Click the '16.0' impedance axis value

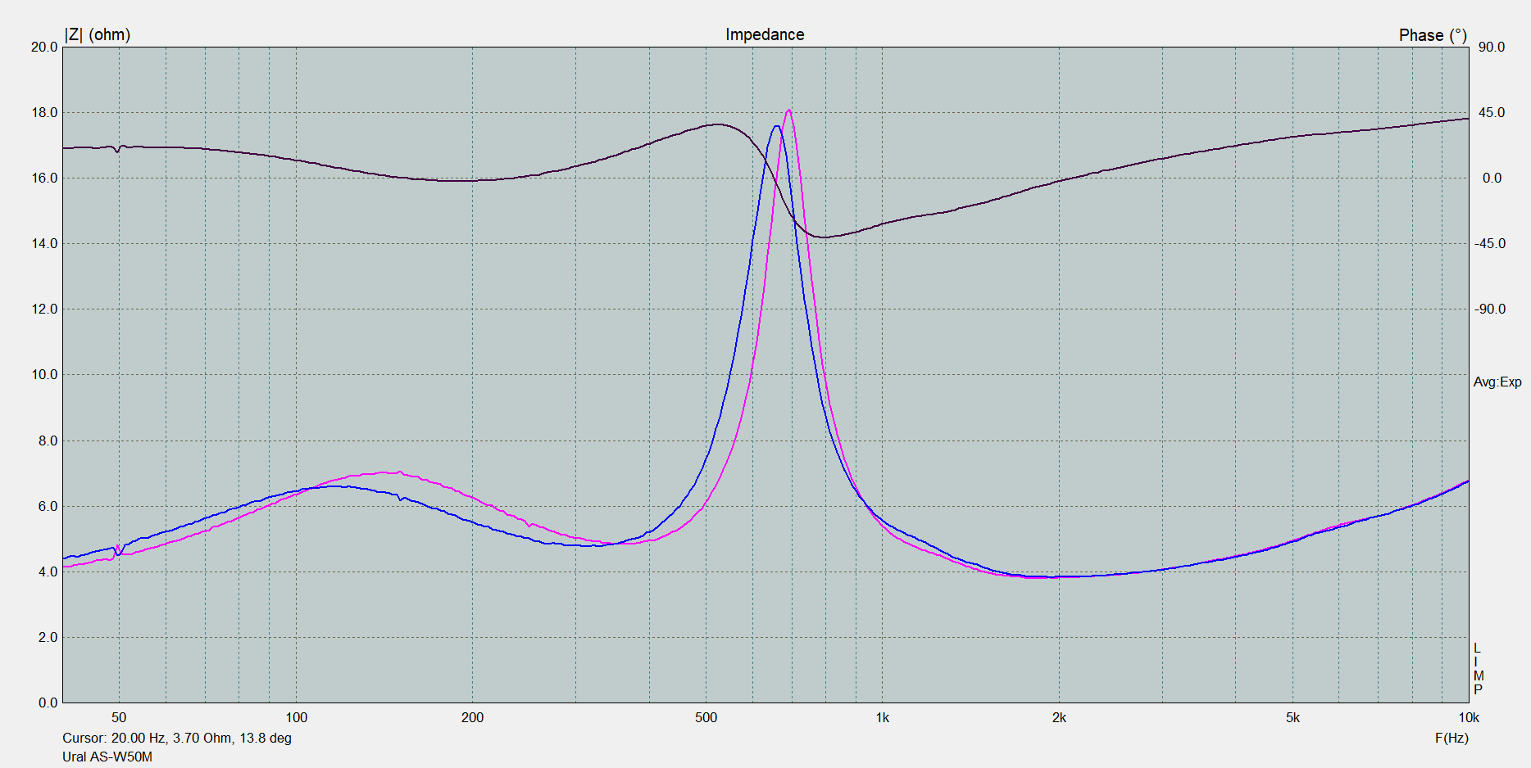click(44, 178)
